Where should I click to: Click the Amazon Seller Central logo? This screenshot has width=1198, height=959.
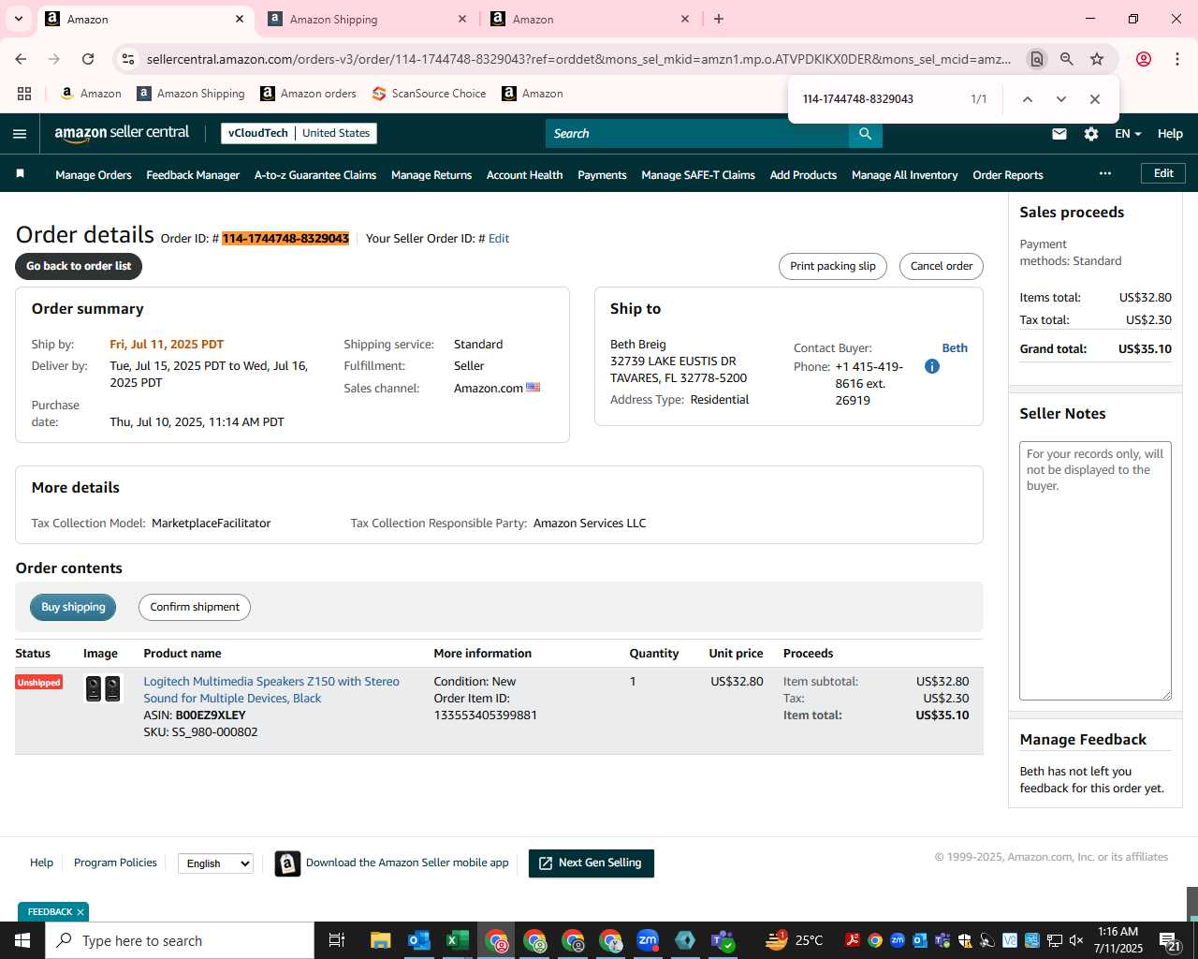click(122, 133)
